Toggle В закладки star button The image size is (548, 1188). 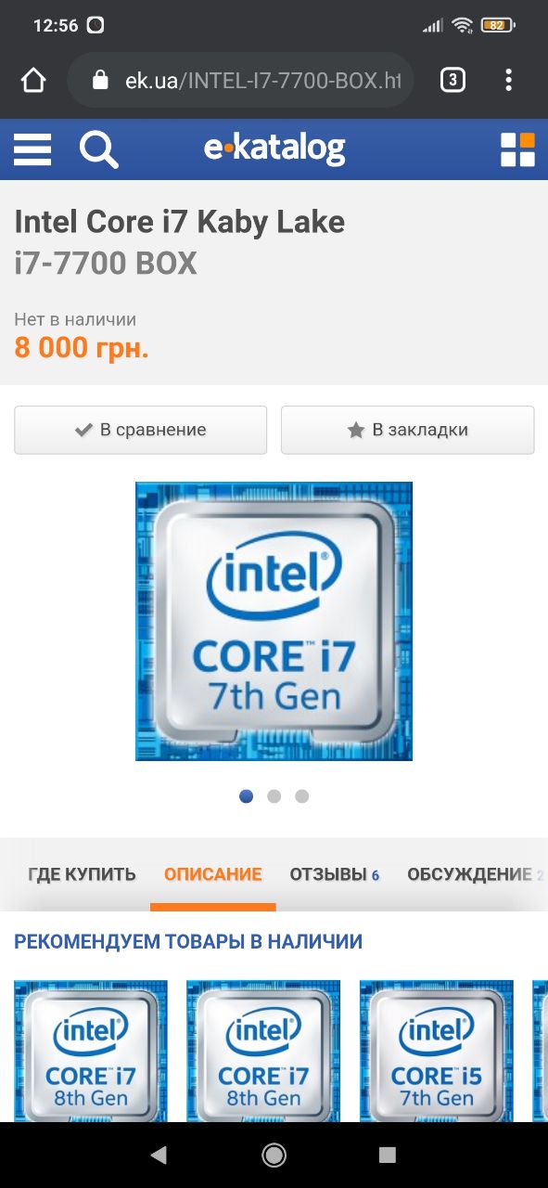408,430
